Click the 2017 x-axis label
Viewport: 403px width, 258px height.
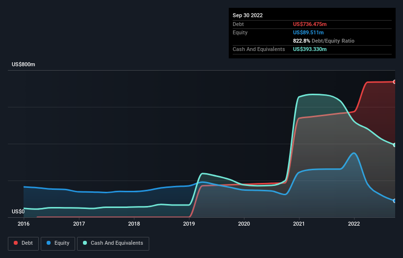79,224
